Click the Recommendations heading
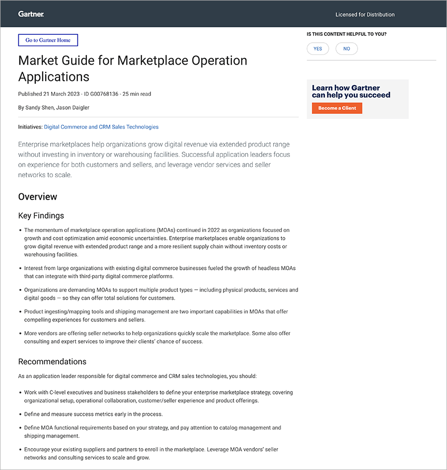This screenshot has width=447, height=470. pyautogui.click(x=52, y=362)
